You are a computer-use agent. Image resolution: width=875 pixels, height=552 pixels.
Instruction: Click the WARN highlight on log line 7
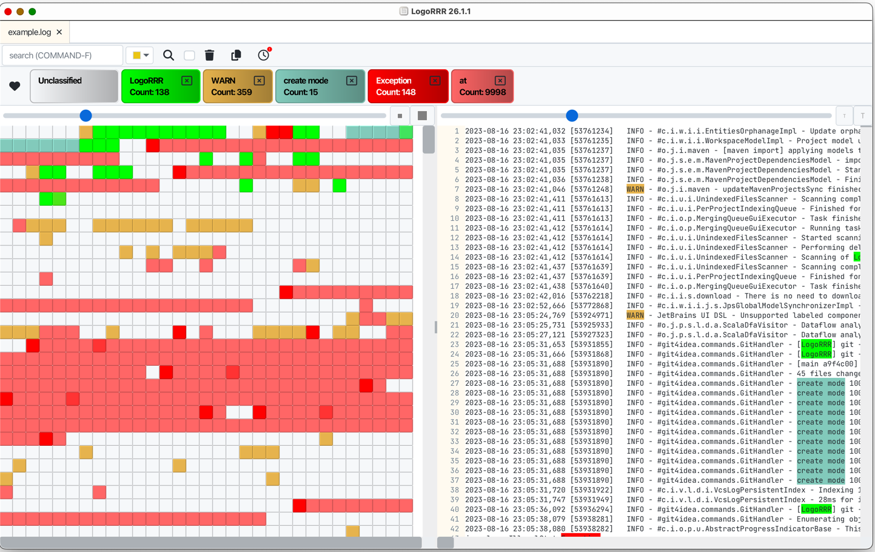pos(635,189)
